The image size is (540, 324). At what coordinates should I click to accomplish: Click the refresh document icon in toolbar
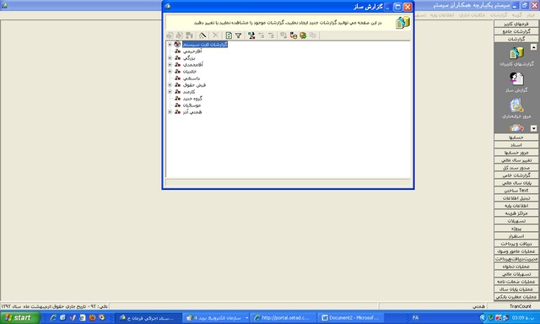coord(229,35)
